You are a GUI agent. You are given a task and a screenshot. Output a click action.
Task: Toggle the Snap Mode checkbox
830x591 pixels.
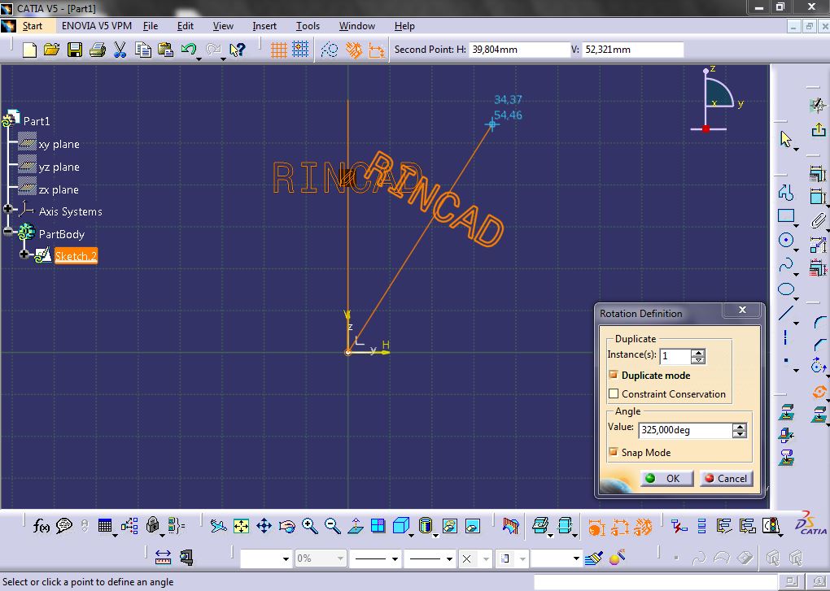pos(614,452)
